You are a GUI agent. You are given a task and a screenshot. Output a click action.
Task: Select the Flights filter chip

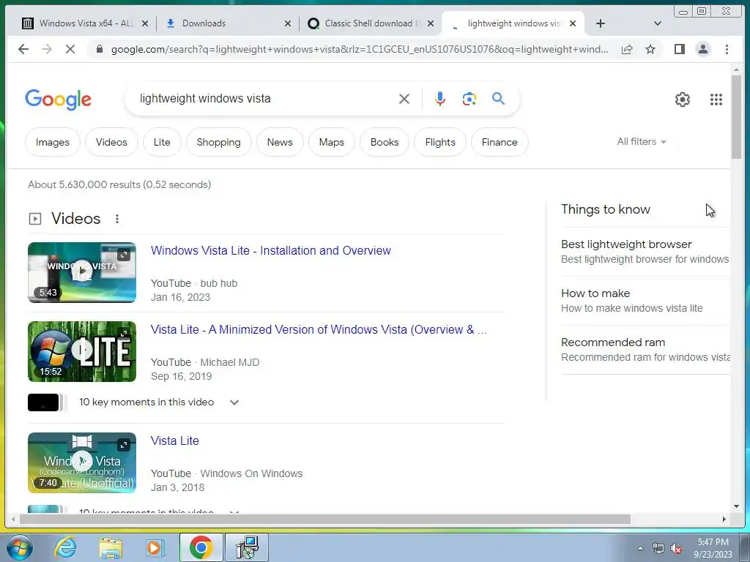440,143
